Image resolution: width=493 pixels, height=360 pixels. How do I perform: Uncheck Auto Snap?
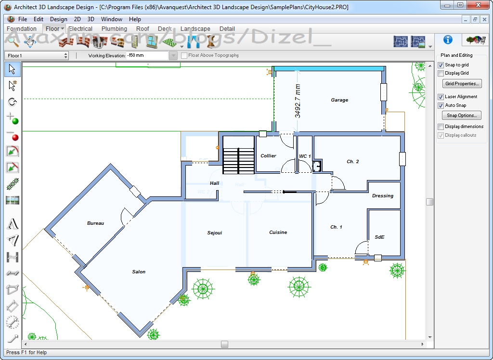coord(441,106)
